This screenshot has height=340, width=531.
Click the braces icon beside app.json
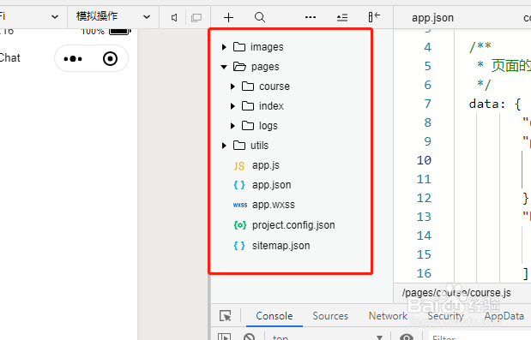point(239,185)
